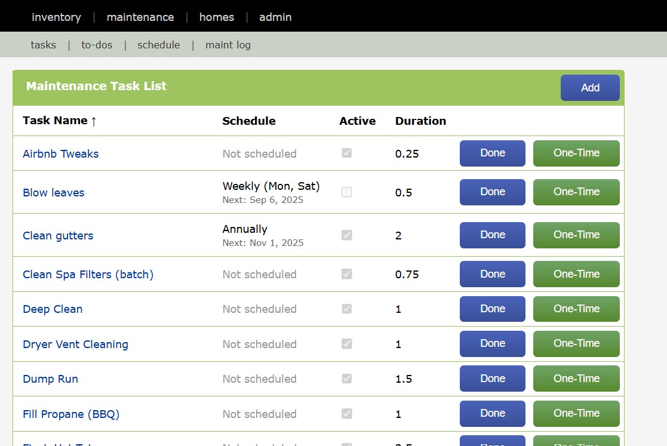Mark Deep Clean as Done
The image size is (667, 446).
pyautogui.click(x=492, y=309)
